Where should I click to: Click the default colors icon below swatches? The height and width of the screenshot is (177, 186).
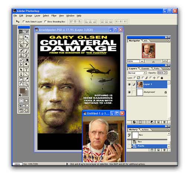[x=20, y=95]
